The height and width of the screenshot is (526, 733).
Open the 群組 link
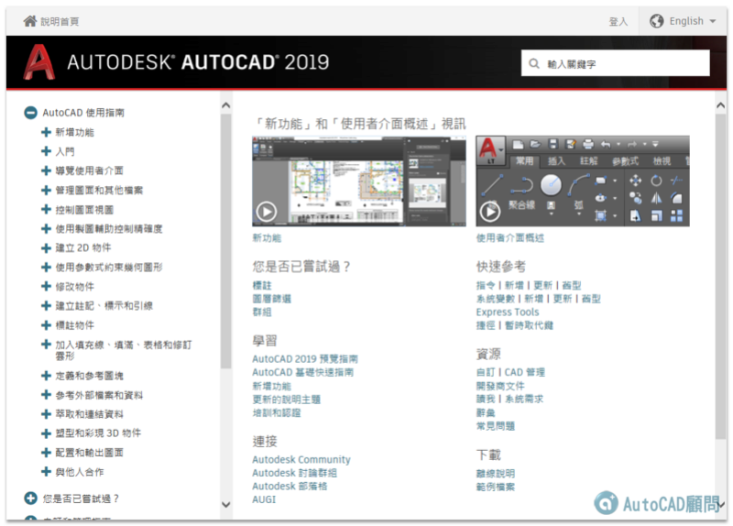click(262, 312)
